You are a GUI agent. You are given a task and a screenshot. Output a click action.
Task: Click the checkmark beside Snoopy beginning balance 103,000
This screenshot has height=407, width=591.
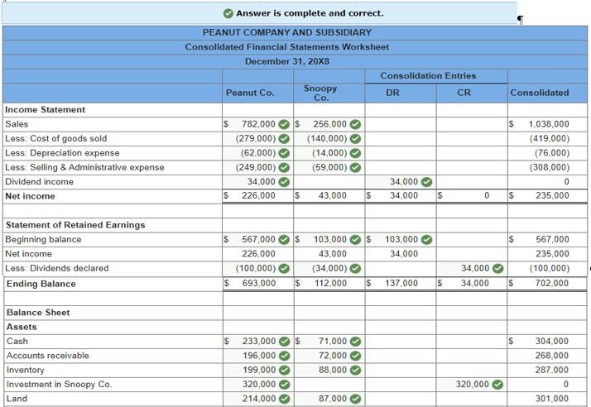(355, 240)
